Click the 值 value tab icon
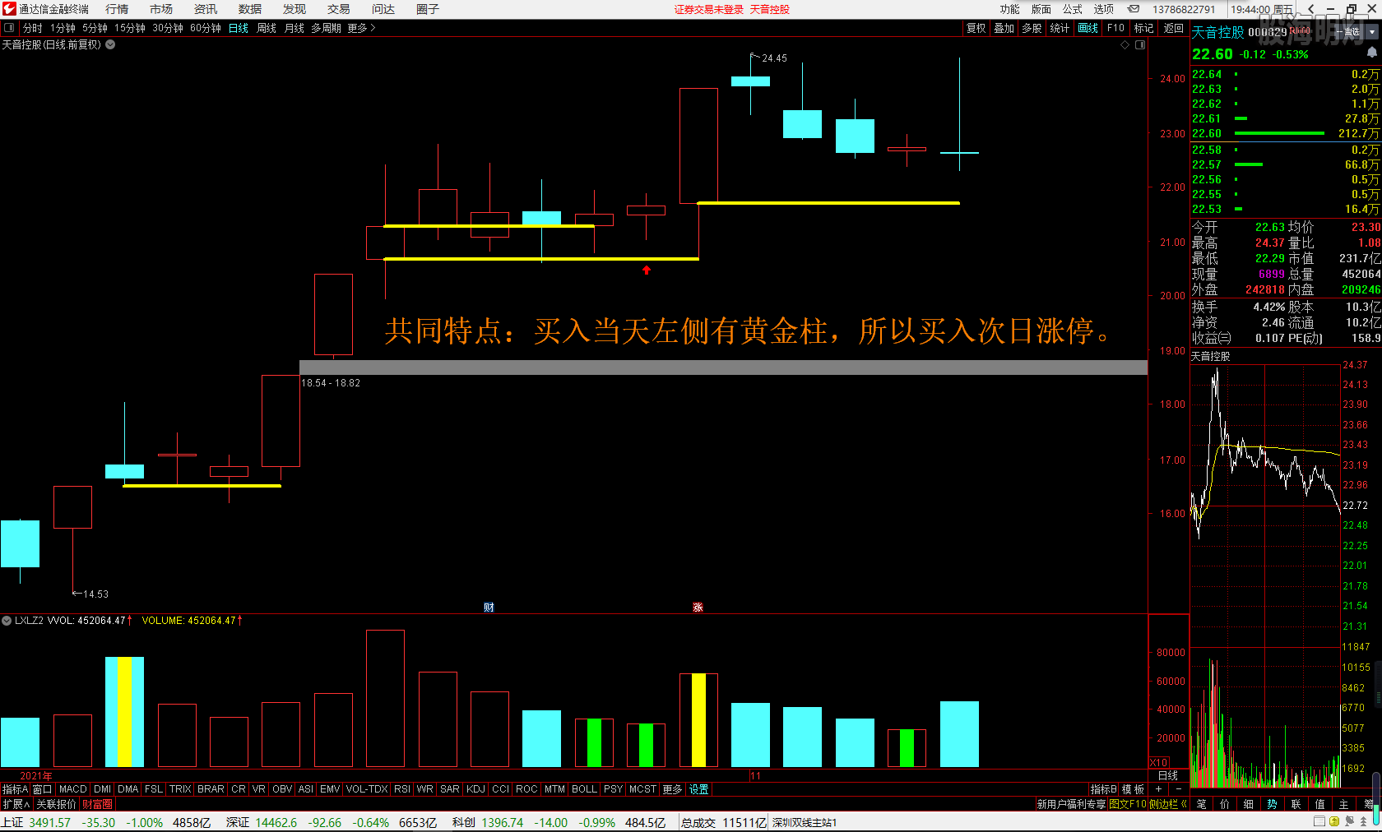 (x=1320, y=804)
